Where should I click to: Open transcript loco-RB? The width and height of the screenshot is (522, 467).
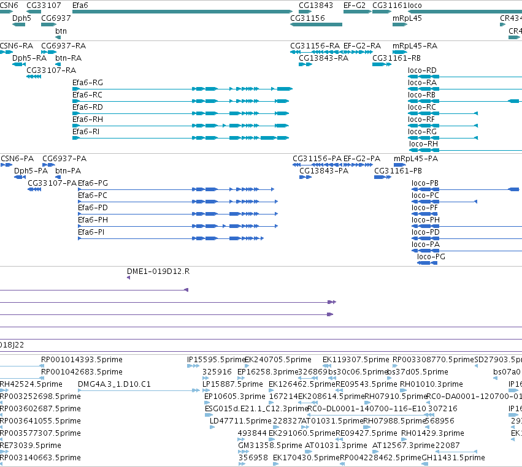click(x=422, y=95)
